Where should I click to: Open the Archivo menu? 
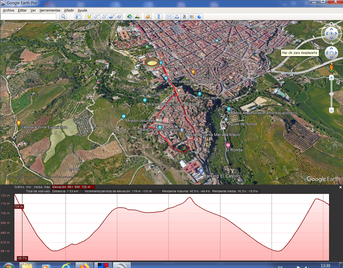click(x=9, y=10)
